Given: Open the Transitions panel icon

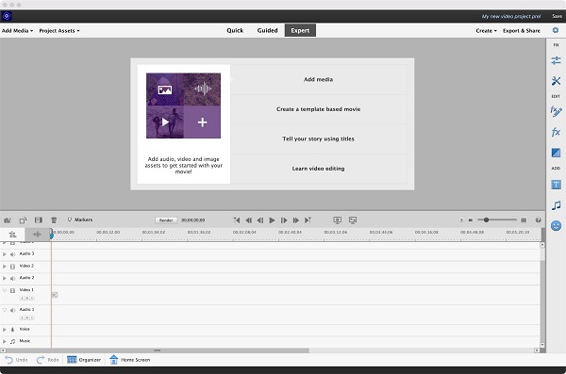Looking at the screenshot, I should tap(556, 153).
